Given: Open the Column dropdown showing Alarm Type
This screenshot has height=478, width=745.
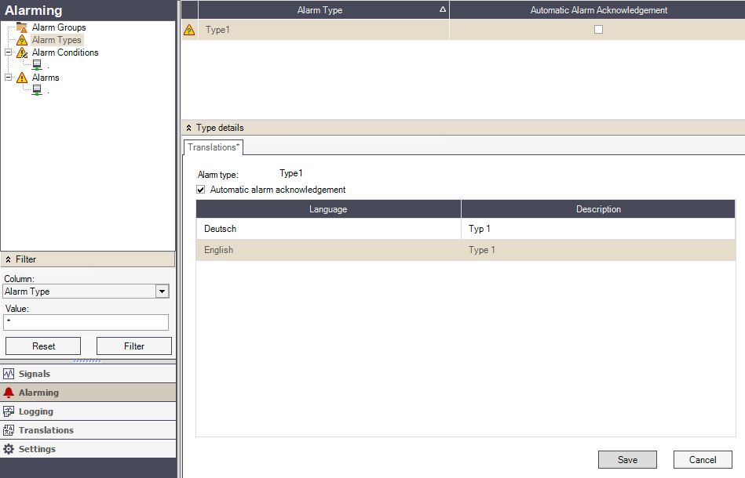Looking at the screenshot, I should [162, 292].
